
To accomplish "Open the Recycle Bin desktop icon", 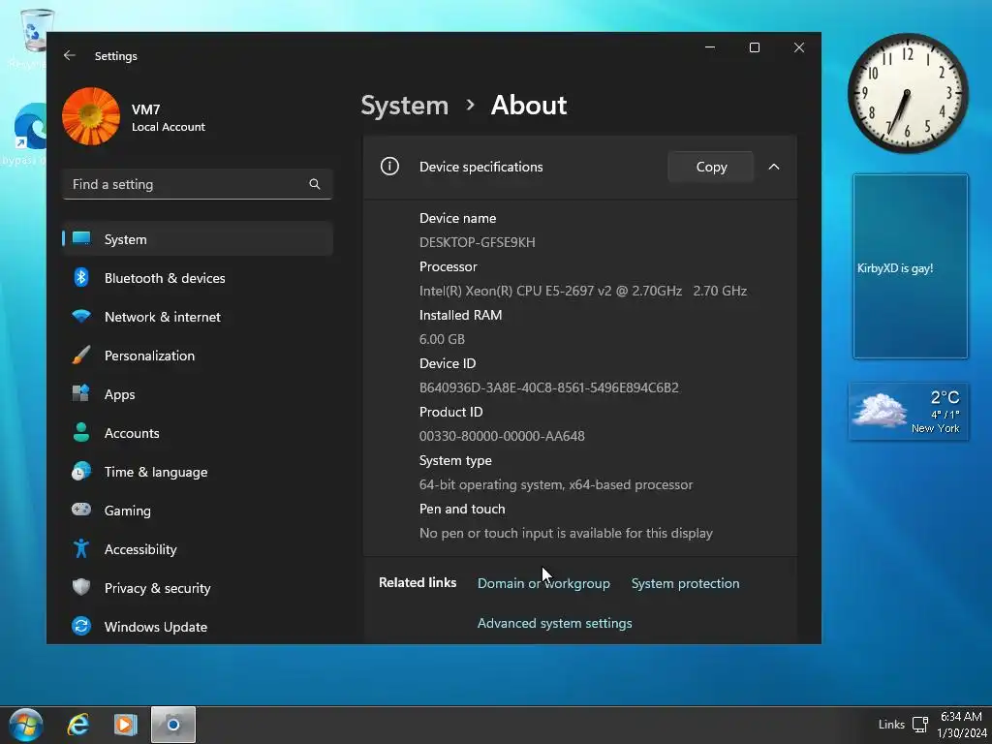I will click(x=36, y=37).
